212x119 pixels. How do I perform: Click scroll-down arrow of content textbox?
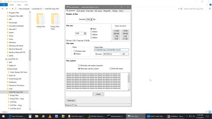pyautogui.click(x=129, y=90)
